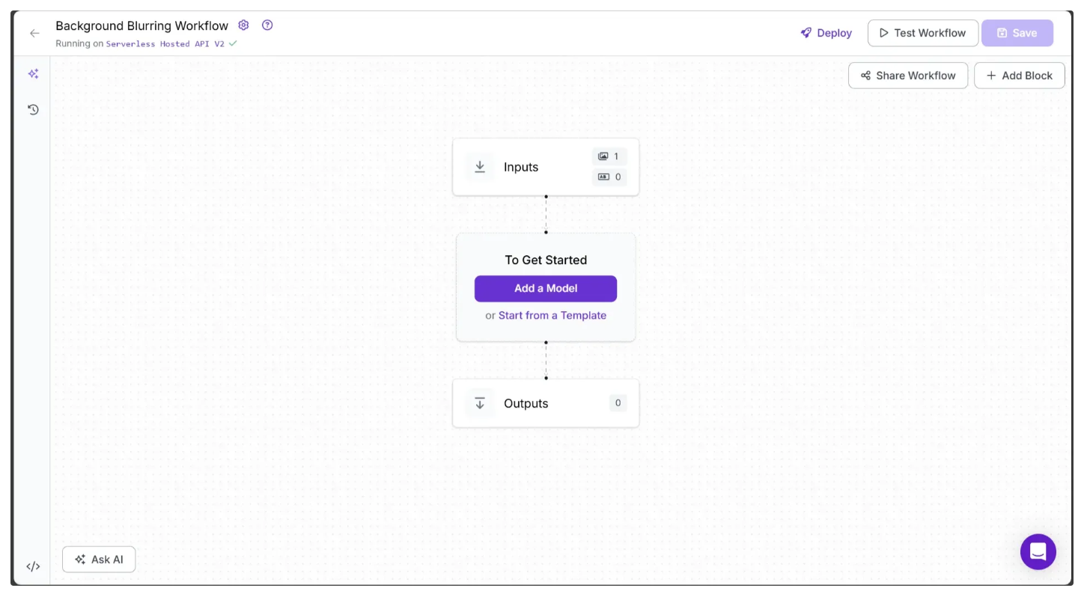The image size is (1084, 591).
Task: Open Start from a Template link
Action: (x=552, y=316)
